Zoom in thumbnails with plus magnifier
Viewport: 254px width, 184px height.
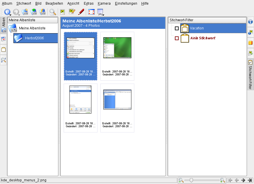click(223, 180)
